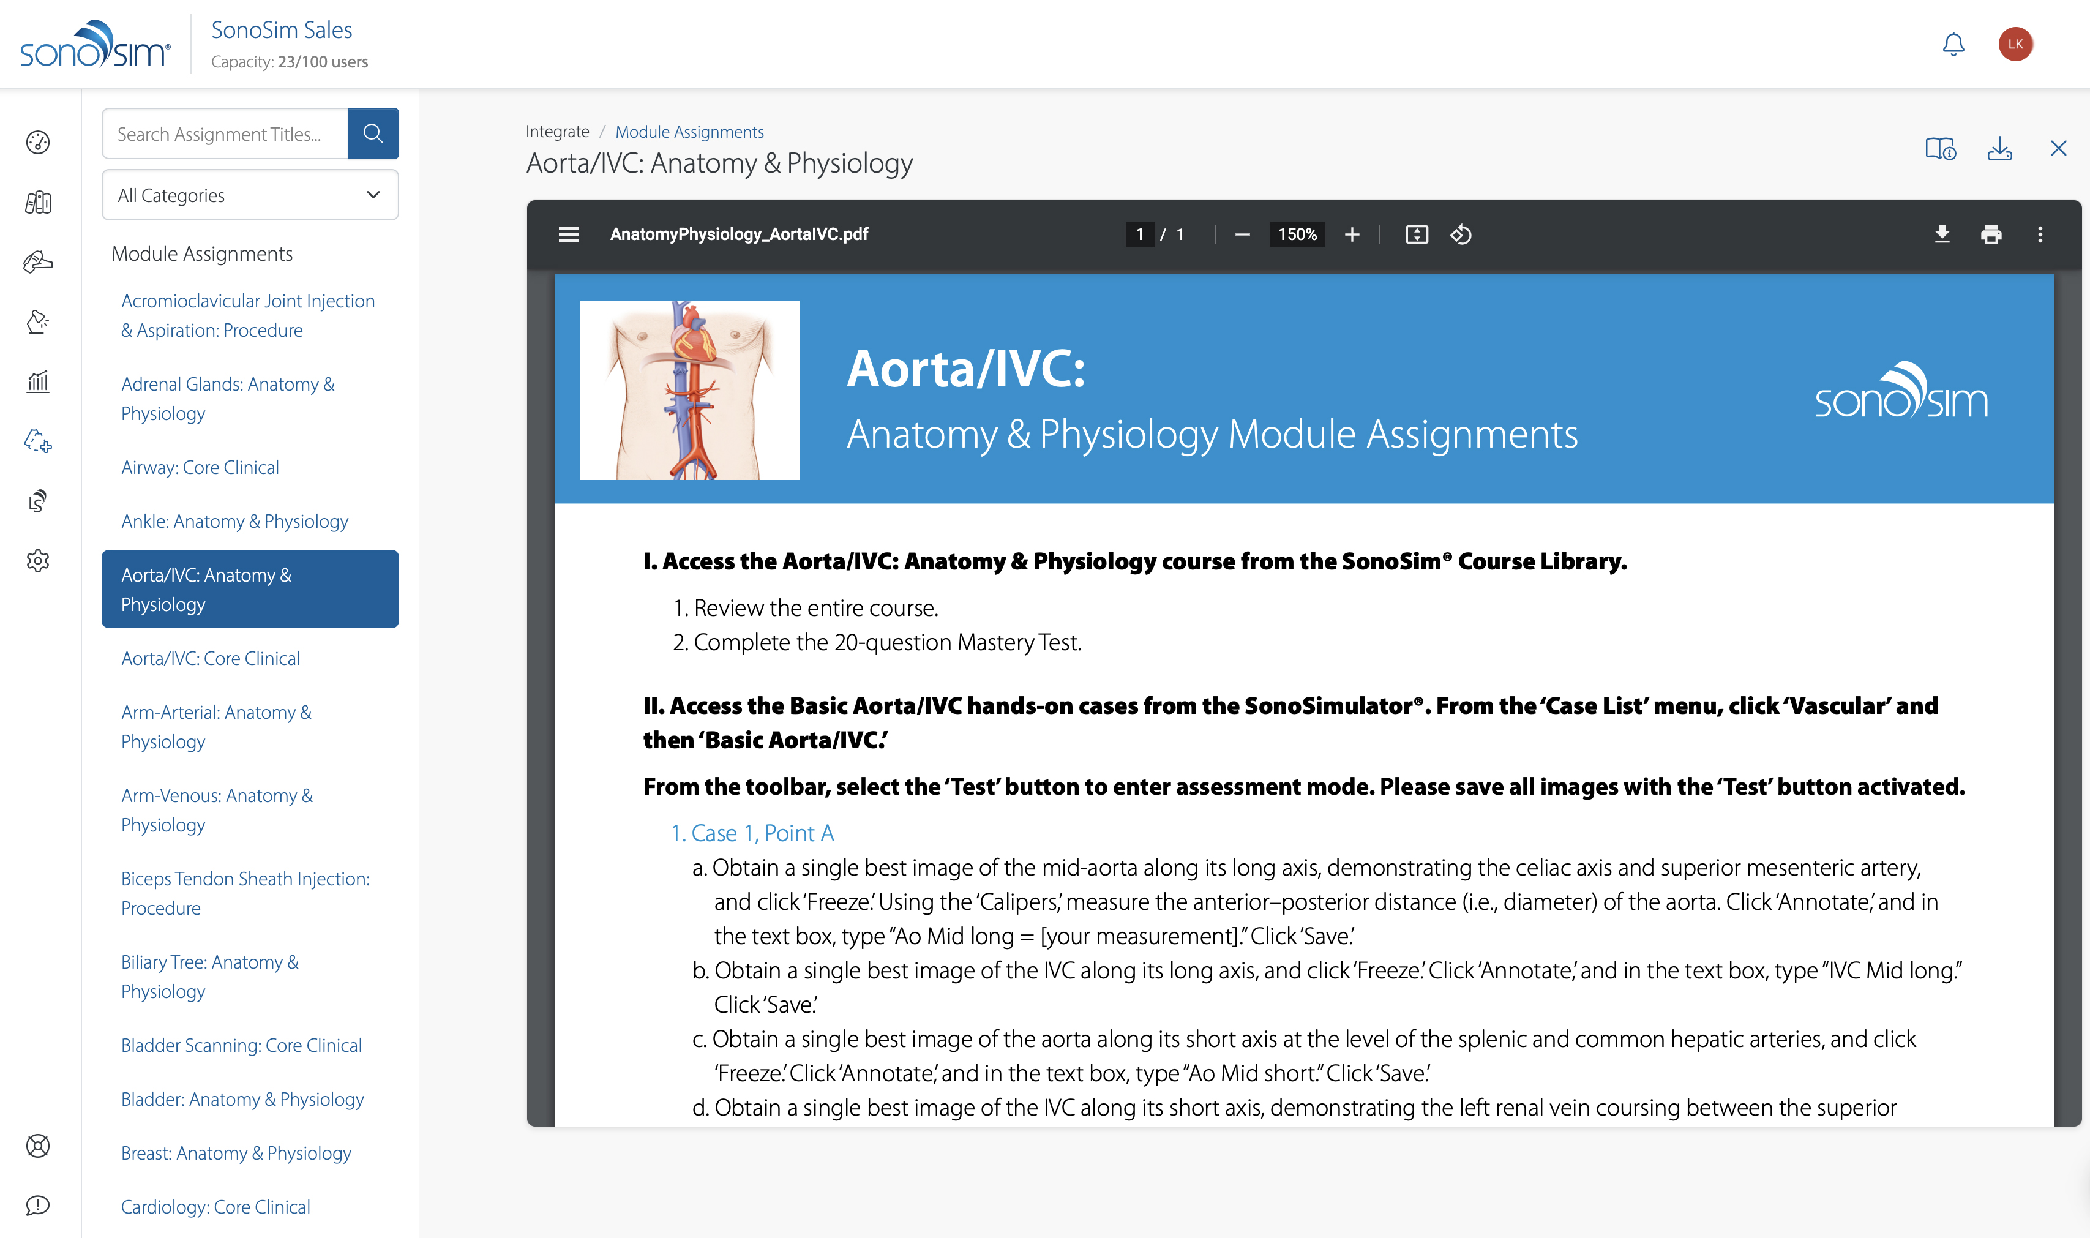
Task: Click the download assignment icon beside title
Action: (1999, 149)
